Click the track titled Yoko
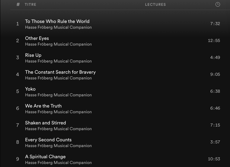Image resolution: width=230 pixels, height=167 pixels. (30, 89)
